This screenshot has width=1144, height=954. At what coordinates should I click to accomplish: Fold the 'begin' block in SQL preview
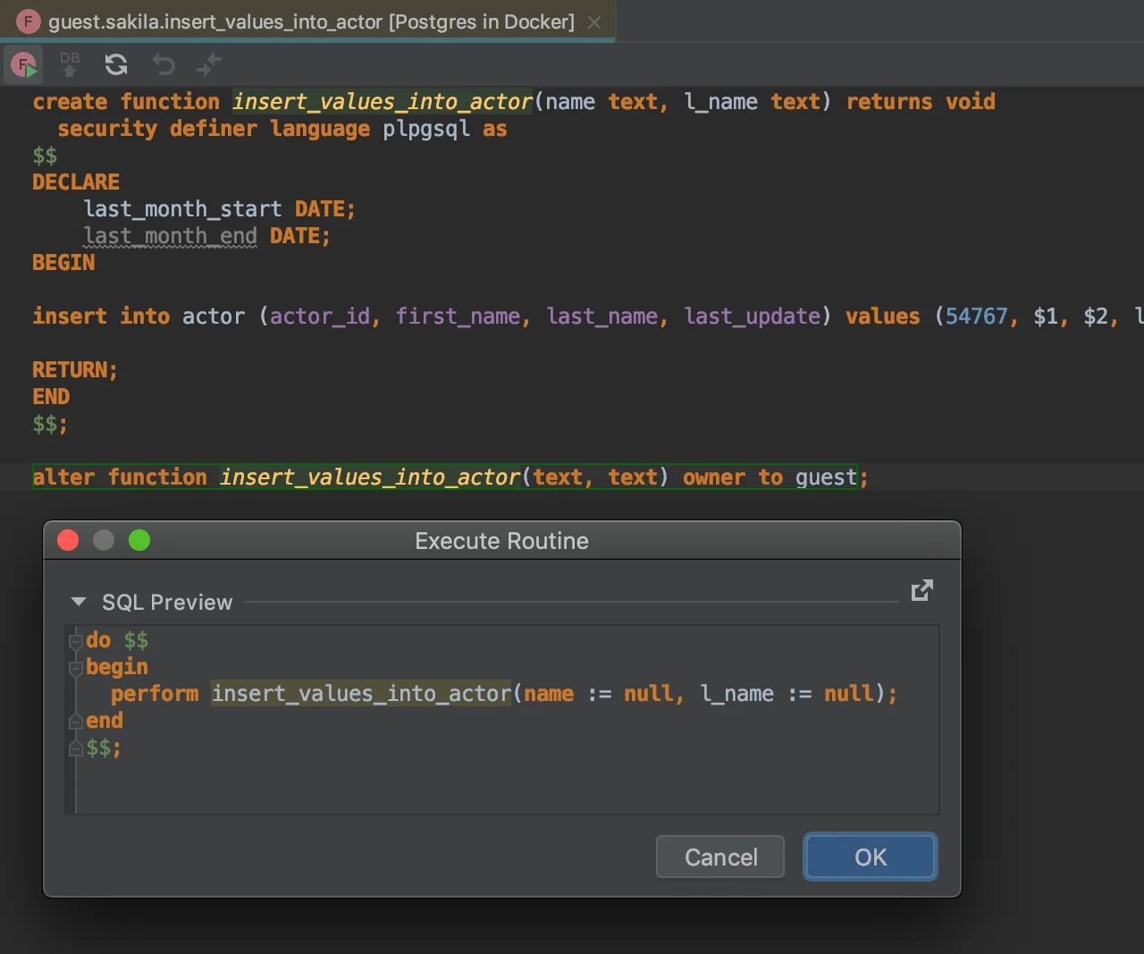[76, 667]
